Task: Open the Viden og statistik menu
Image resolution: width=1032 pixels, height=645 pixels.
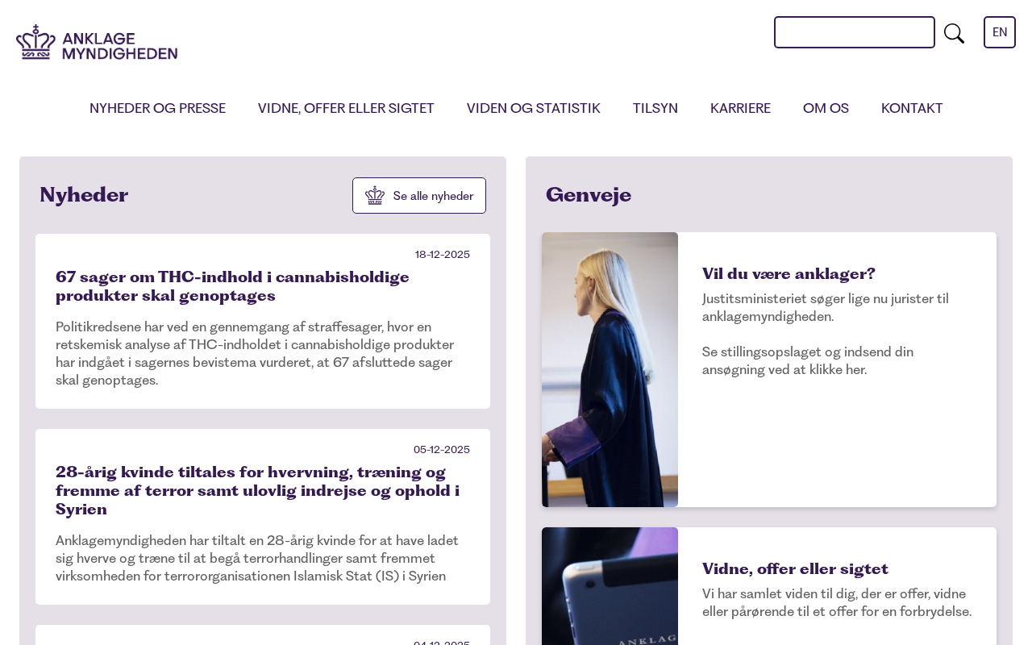Action: 533,108
